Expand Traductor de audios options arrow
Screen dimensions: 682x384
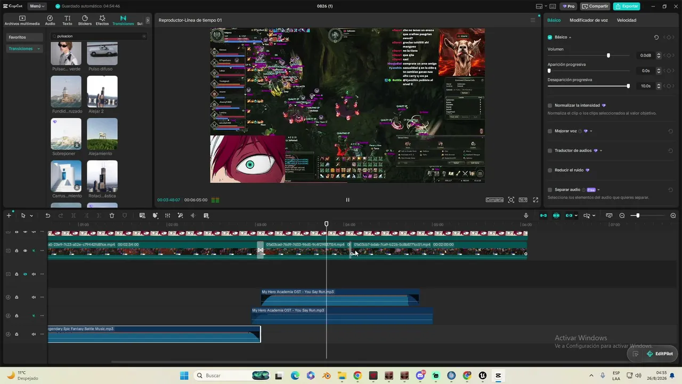[601, 151]
